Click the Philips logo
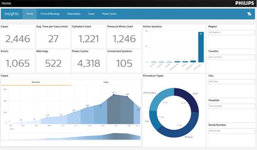Image resolution: width=257 pixels, height=150 pixels. tap(245, 3)
